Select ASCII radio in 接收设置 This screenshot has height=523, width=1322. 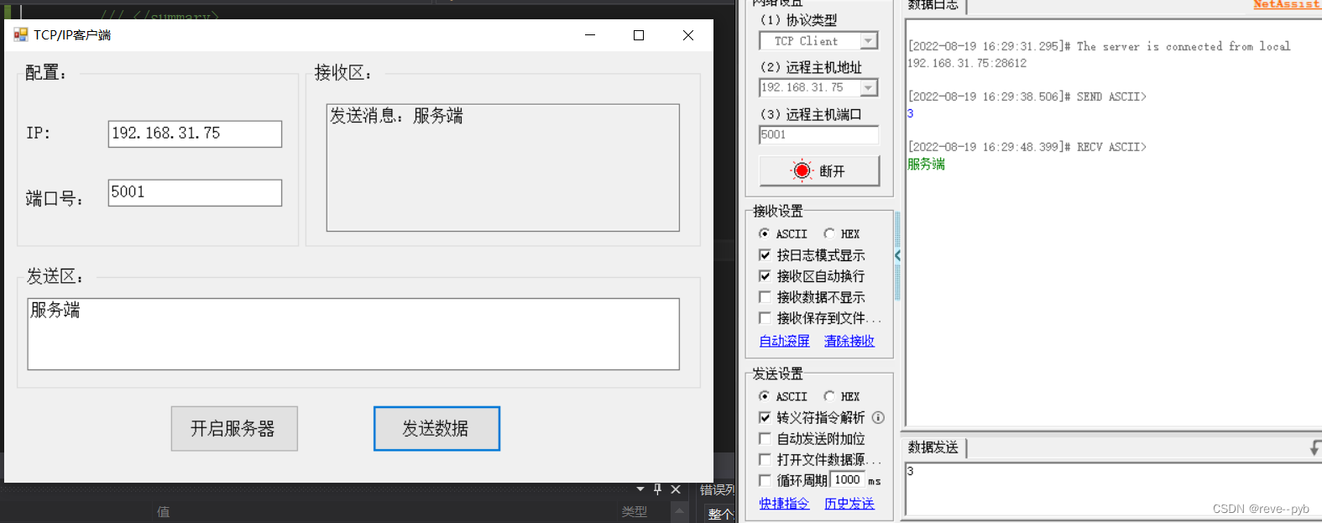[x=764, y=233]
